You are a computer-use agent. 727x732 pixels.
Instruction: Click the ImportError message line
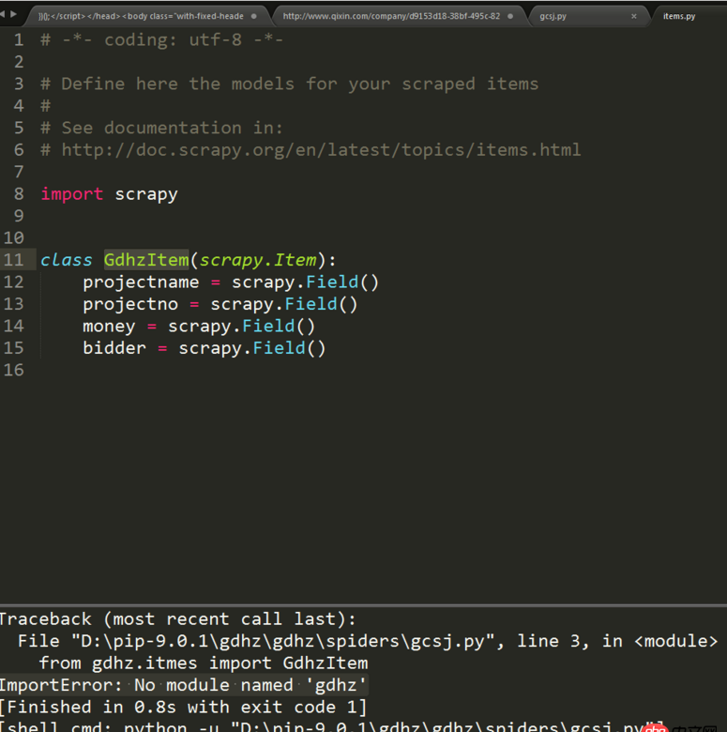tap(183, 685)
